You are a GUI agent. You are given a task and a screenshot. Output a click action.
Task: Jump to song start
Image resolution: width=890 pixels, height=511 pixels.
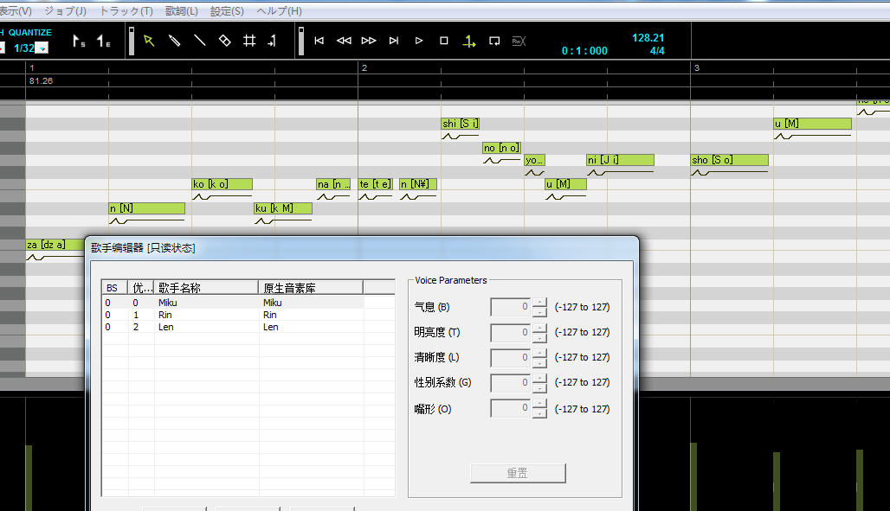pyautogui.click(x=319, y=41)
